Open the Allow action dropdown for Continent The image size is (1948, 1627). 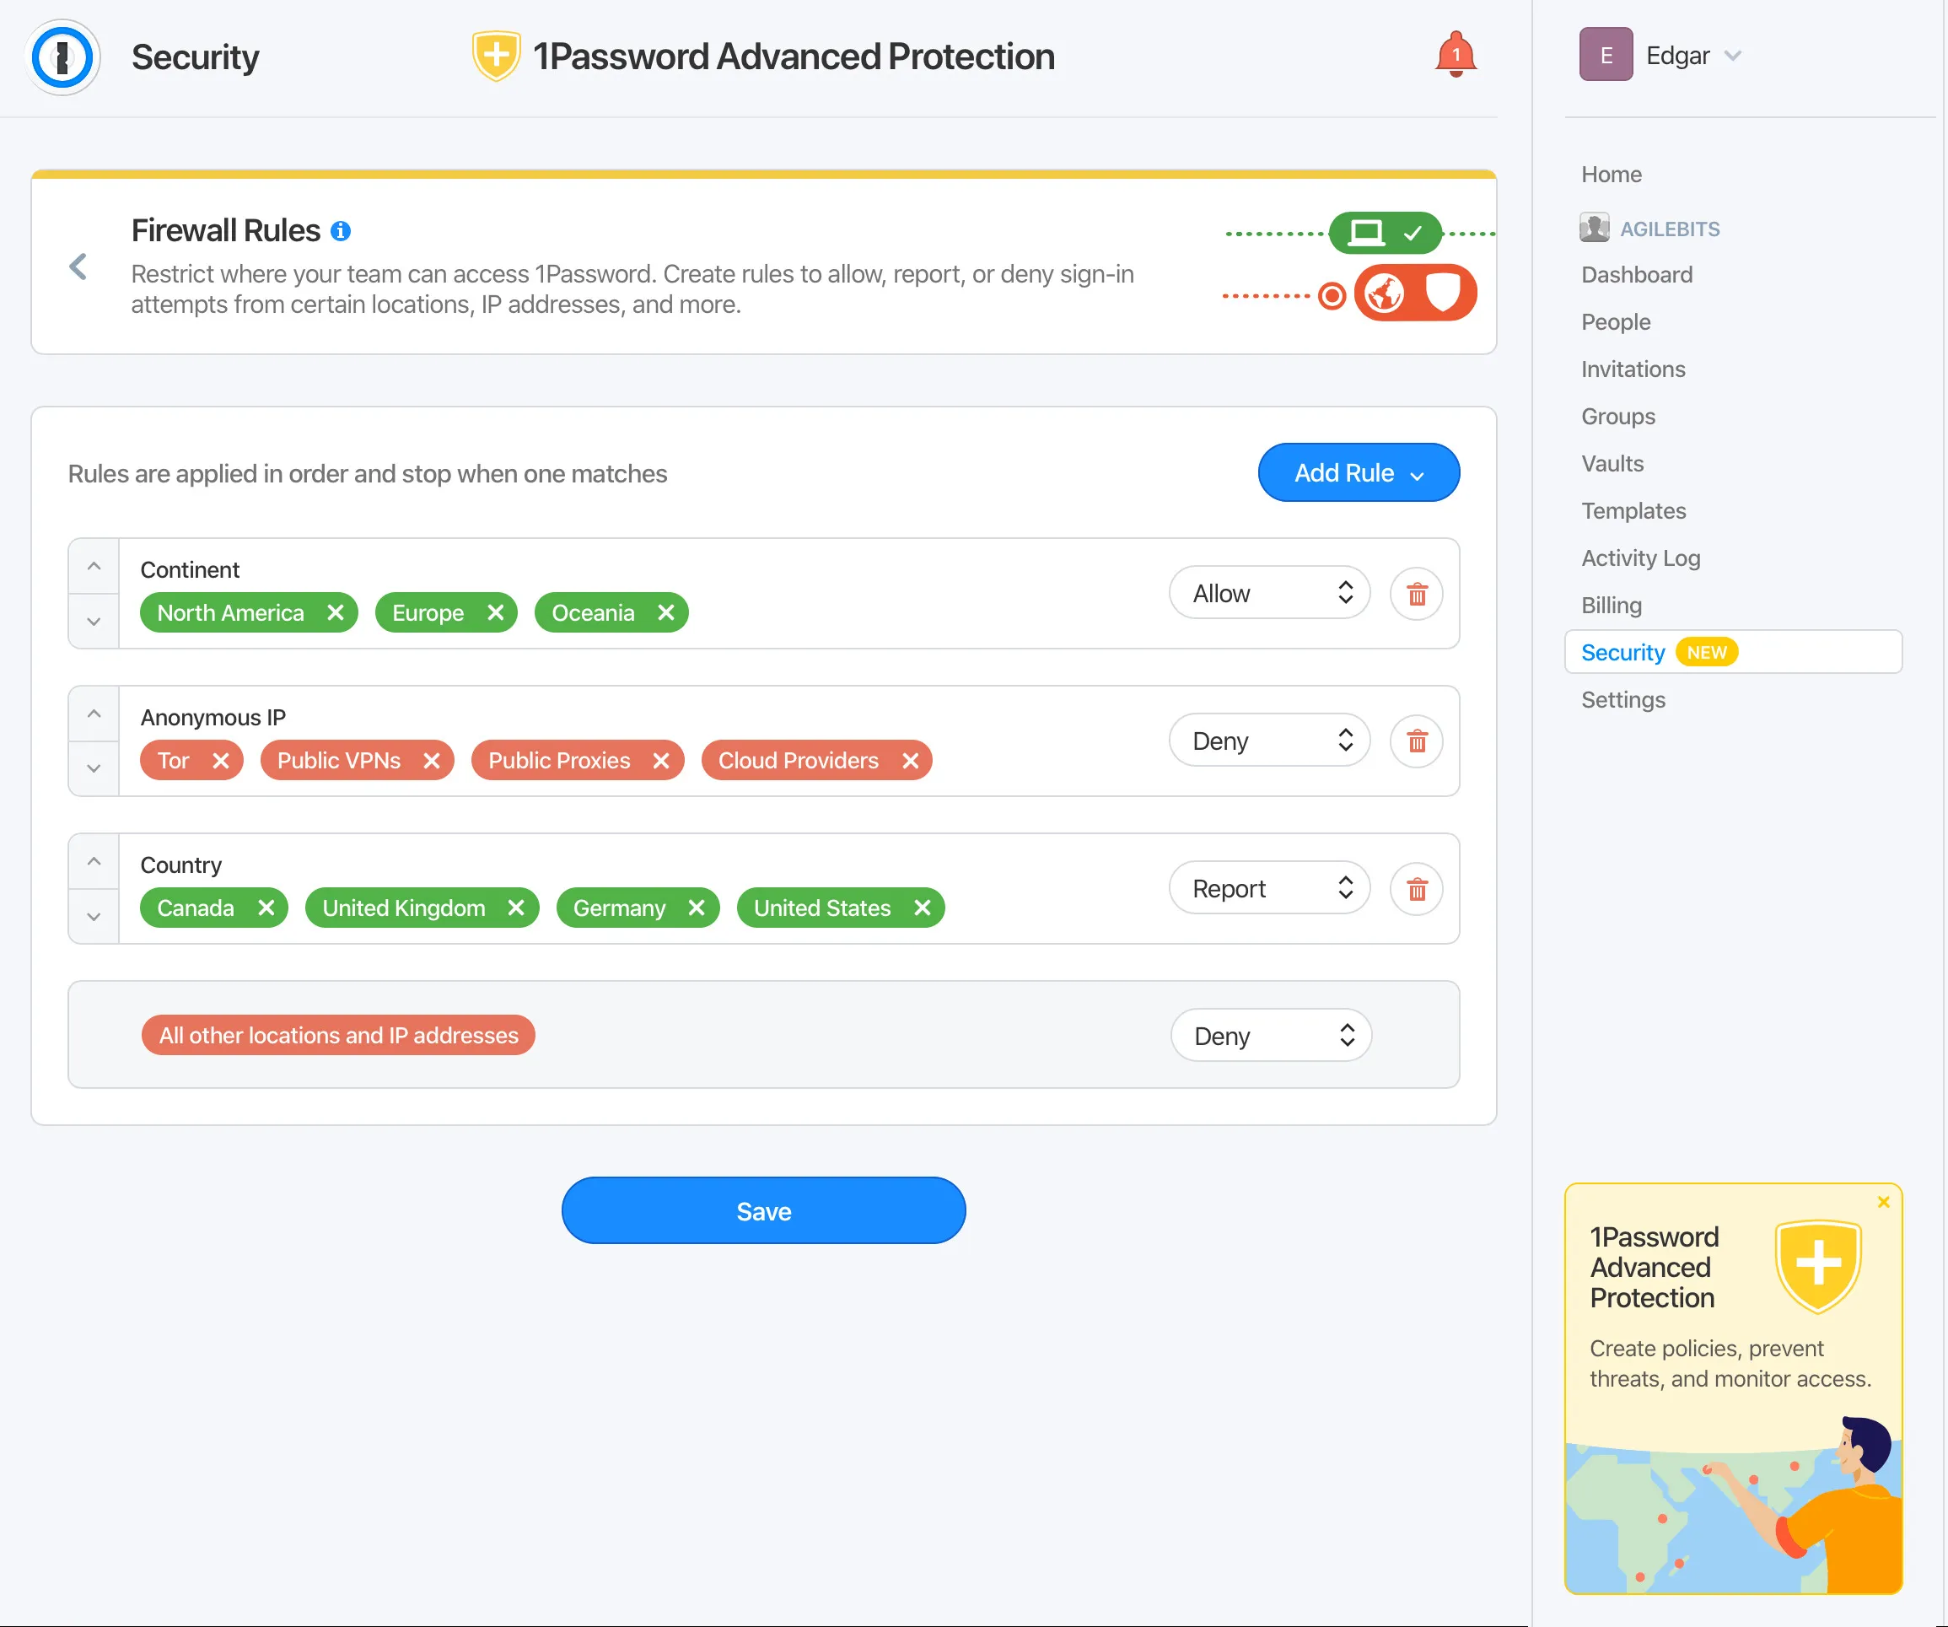[x=1269, y=593]
